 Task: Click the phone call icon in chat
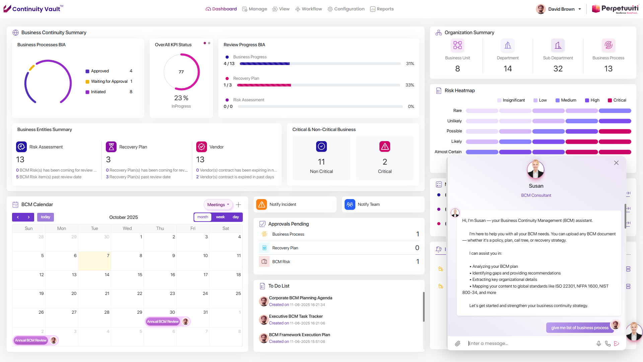coord(608,344)
